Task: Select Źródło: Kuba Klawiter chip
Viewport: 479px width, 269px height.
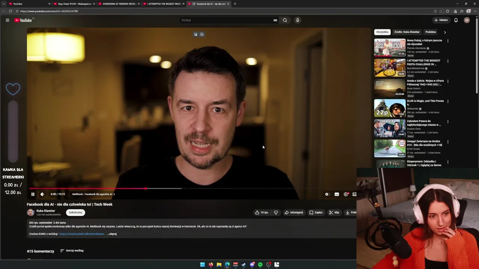Action: tap(407, 32)
